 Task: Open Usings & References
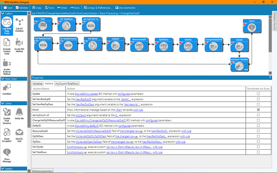(x=98, y=8)
